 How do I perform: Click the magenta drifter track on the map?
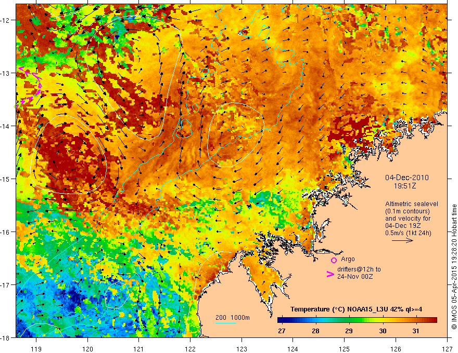tap(29, 88)
